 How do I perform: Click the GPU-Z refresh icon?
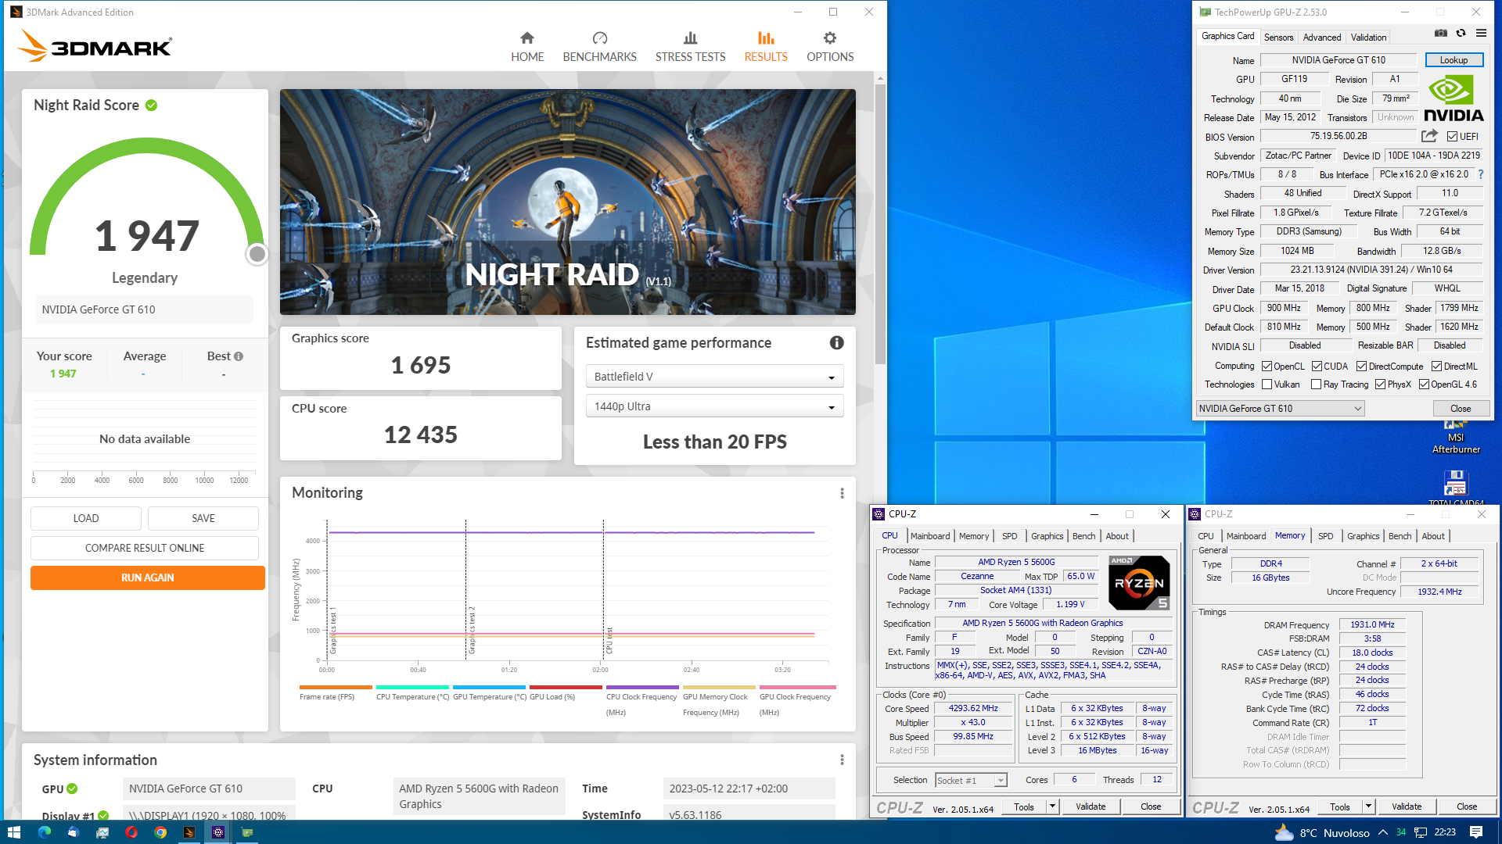click(1461, 33)
